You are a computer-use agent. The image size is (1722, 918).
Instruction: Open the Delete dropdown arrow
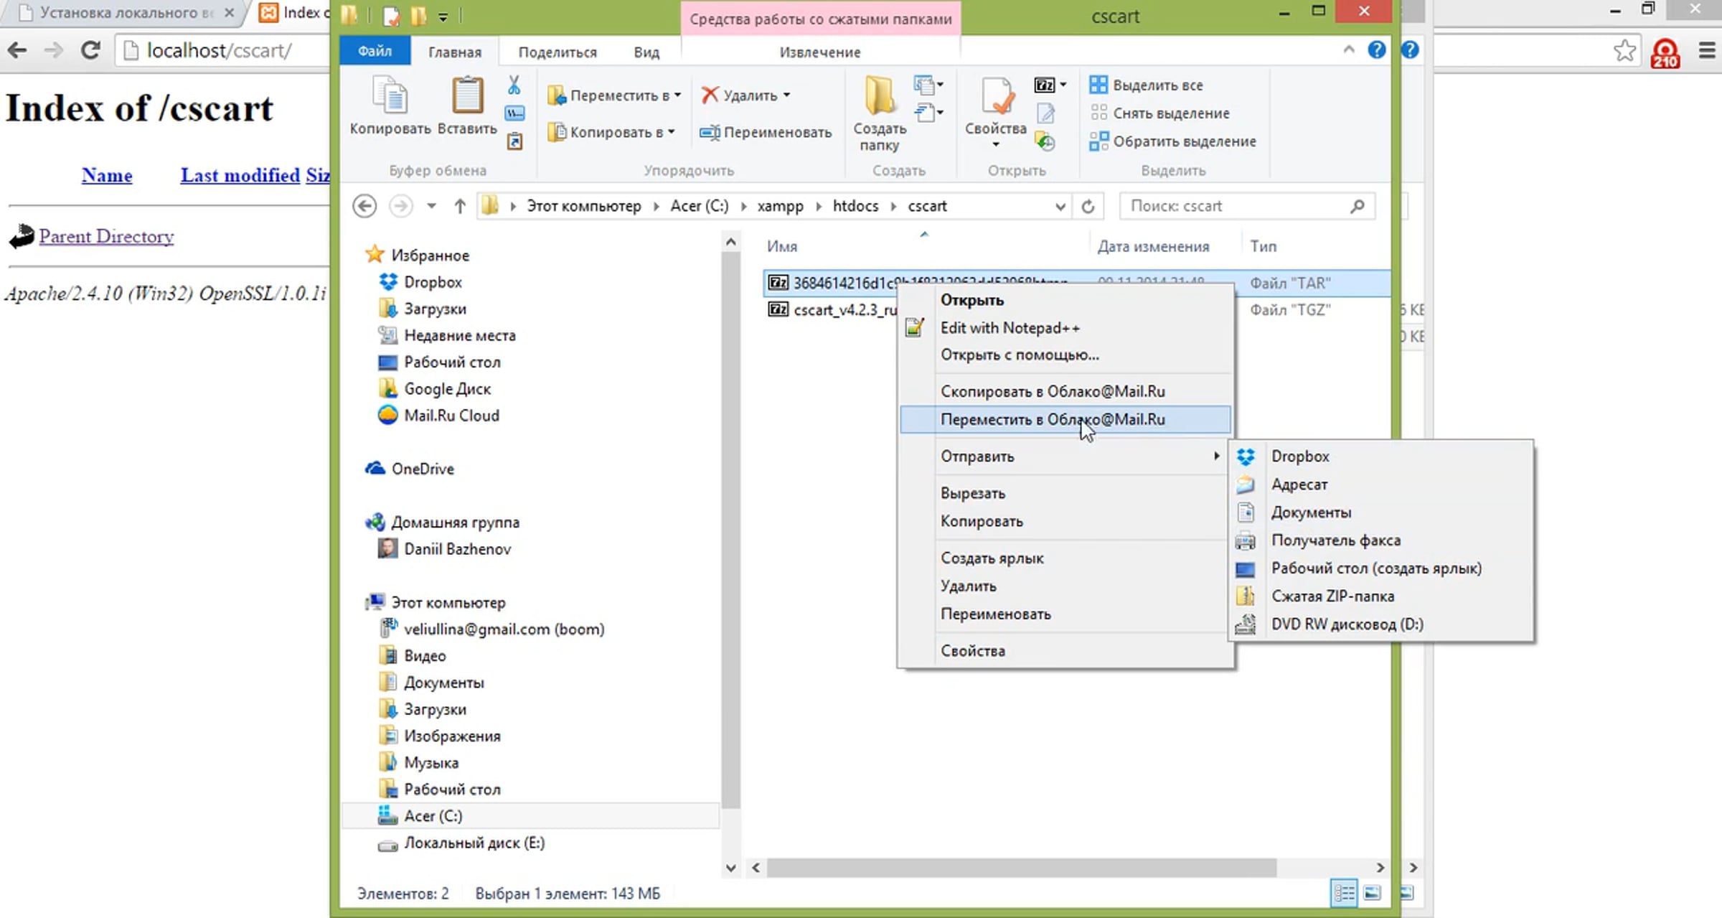pyautogui.click(x=787, y=95)
